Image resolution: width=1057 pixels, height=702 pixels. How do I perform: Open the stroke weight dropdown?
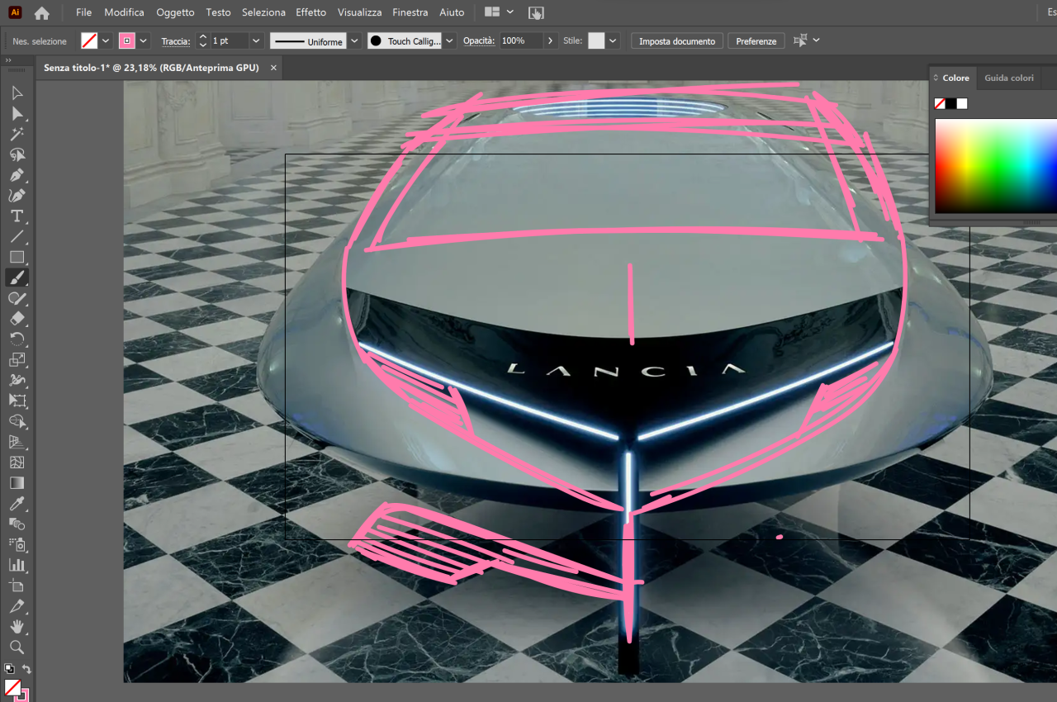[256, 40]
